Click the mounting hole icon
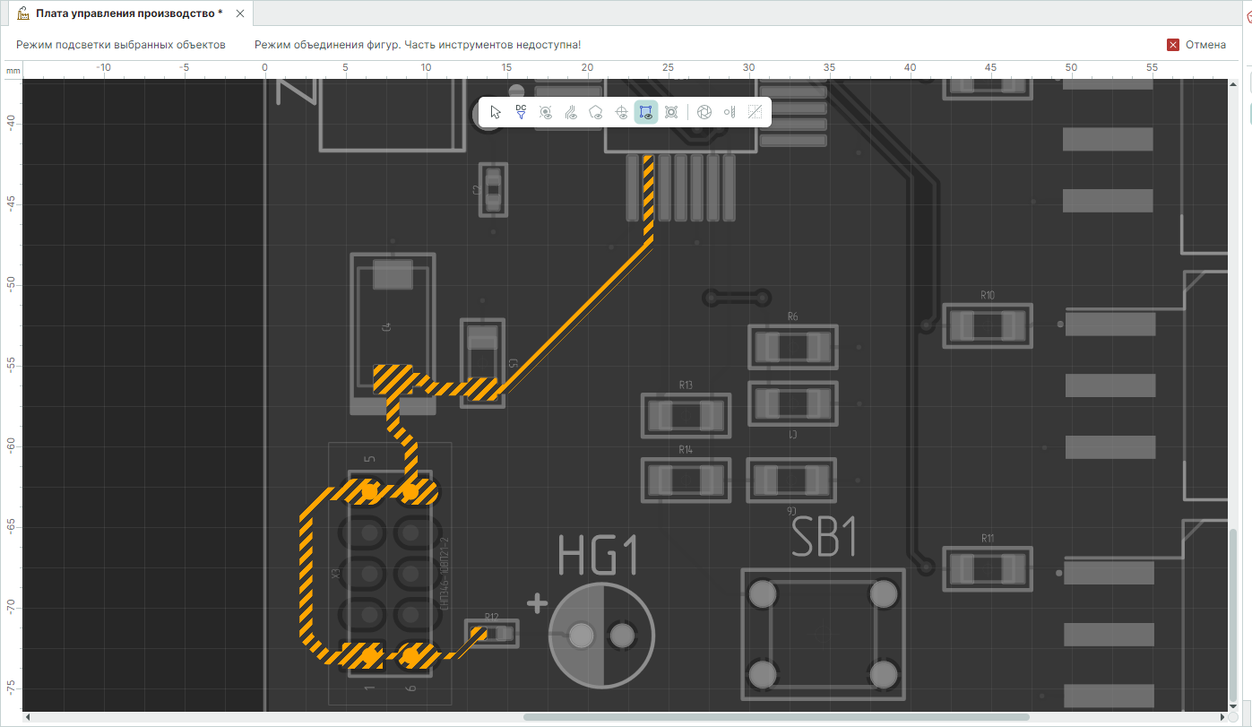This screenshot has height=727, width=1252. click(671, 112)
